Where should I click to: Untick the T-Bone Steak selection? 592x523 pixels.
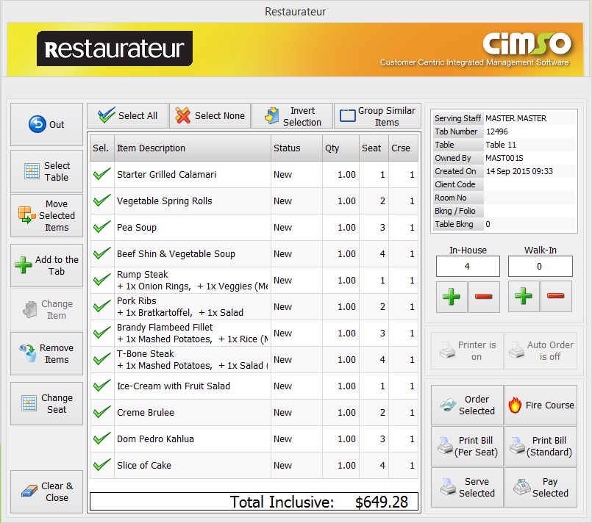pos(102,359)
